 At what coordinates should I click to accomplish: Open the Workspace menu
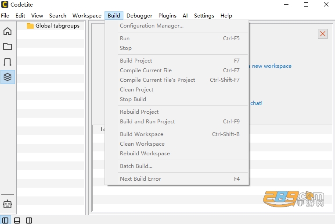tap(87, 16)
